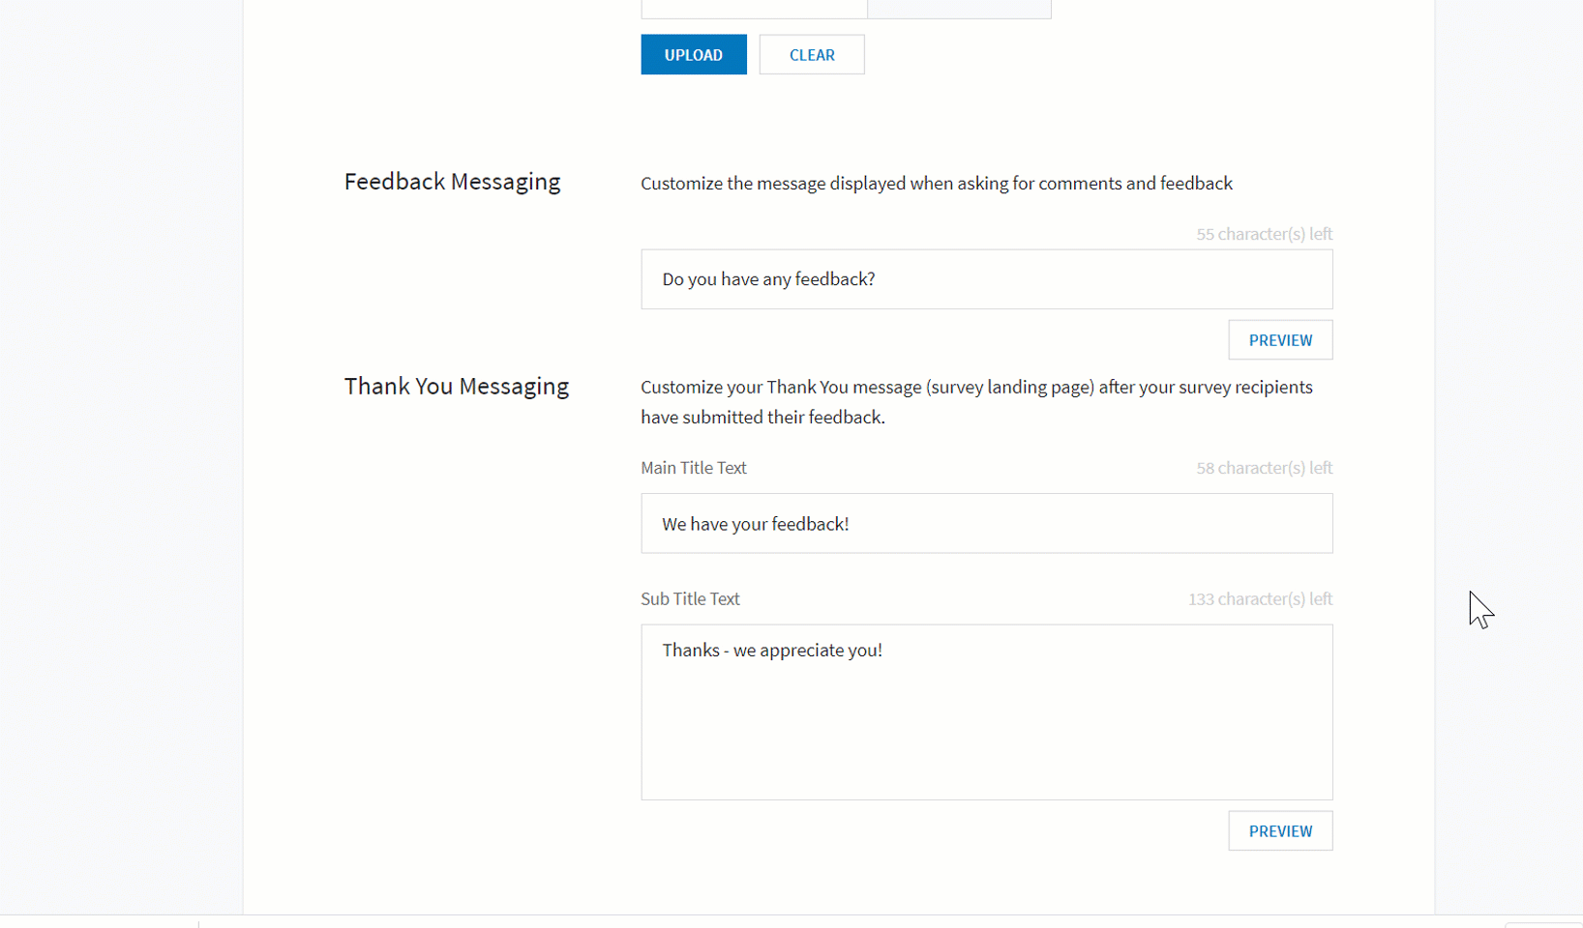Select the '55 character(s) left' counter
Image resolution: width=1583 pixels, height=928 pixels.
pyautogui.click(x=1264, y=234)
